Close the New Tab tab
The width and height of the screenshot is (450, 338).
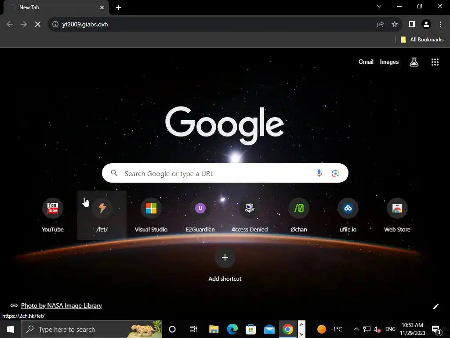(x=102, y=7)
